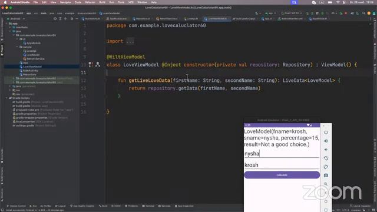The image size is (377, 212).
Task: Click the Project panel locate target icon
Action: [x=55, y=18]
